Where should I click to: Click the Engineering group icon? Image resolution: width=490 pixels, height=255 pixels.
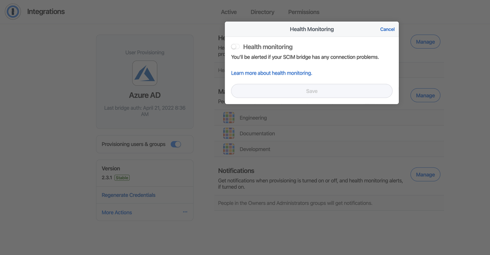[x=229, y=118]
